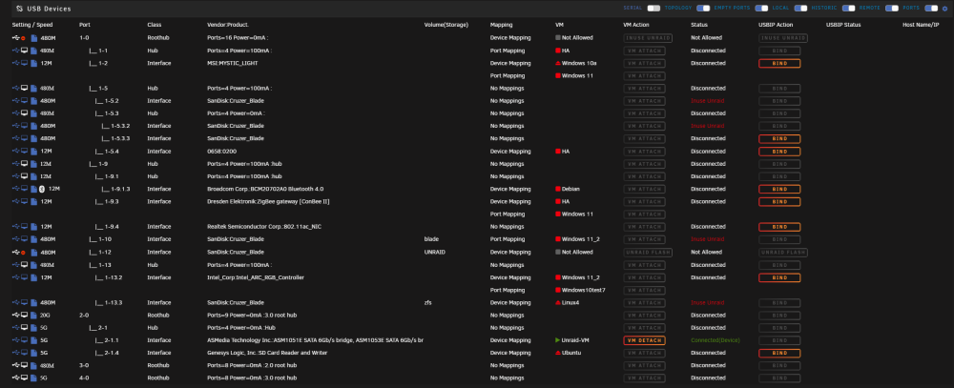
Task: Click the Linux4 VM entry
Action: (x=570, y=302)
